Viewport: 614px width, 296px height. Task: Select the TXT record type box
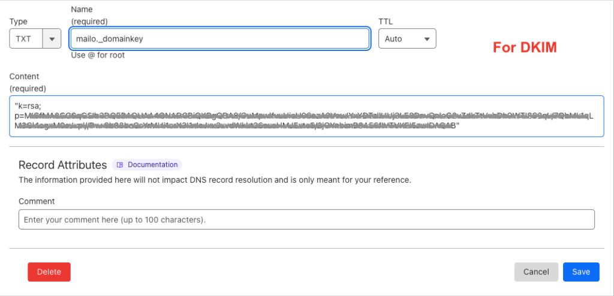(x=26, y=39)
